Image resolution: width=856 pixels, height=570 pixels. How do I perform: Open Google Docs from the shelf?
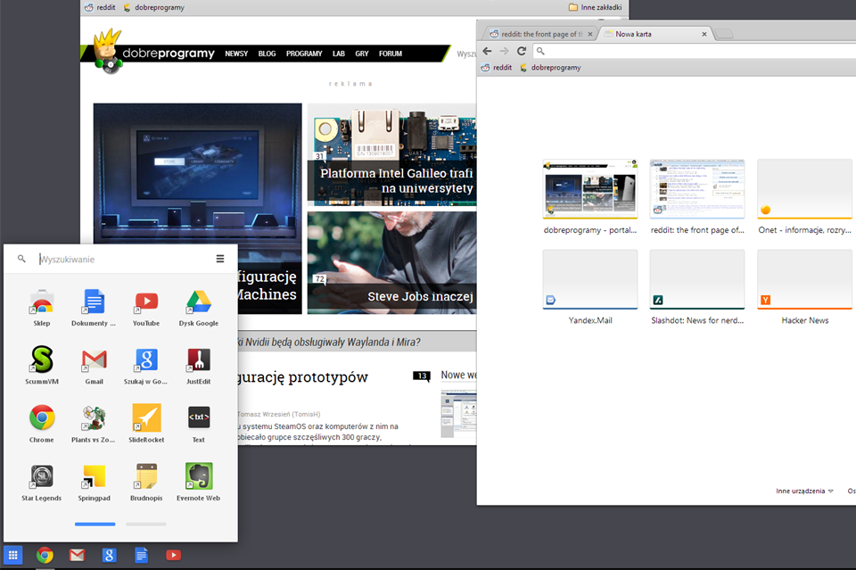click(142, 555)
